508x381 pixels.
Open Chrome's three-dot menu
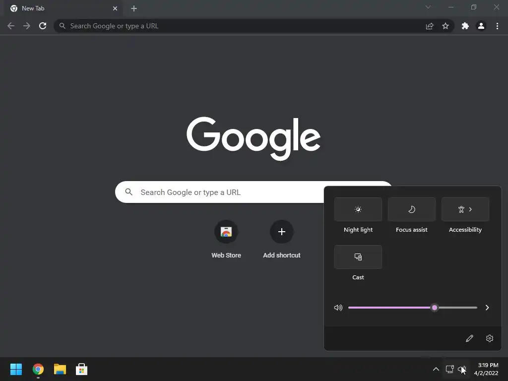click(x=497, y=26)
